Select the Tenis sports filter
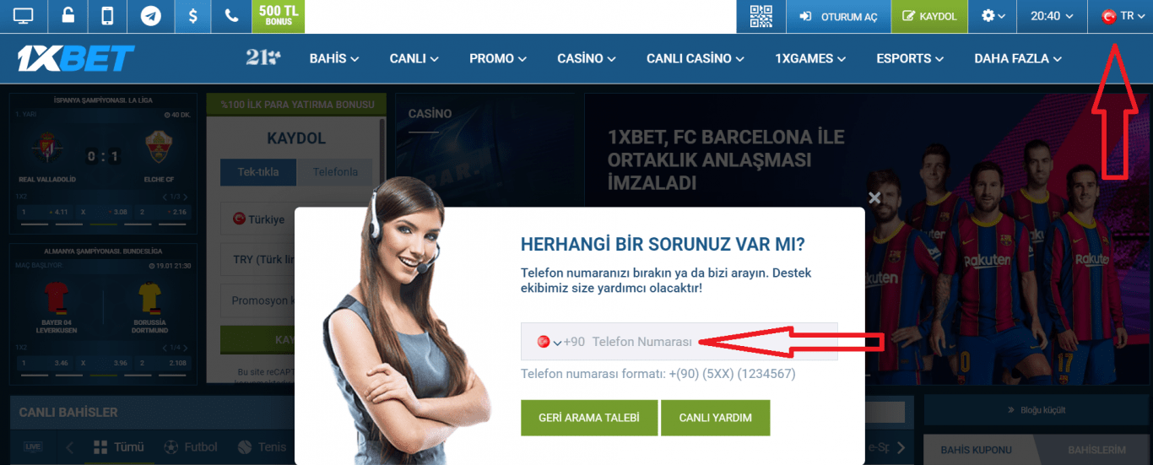1153x465 pixels. [x=263, y=446]
